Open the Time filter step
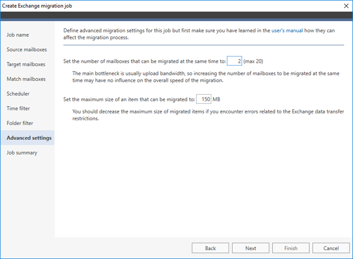The height and width of the screenshot is (259, 353). click(18, 109)
